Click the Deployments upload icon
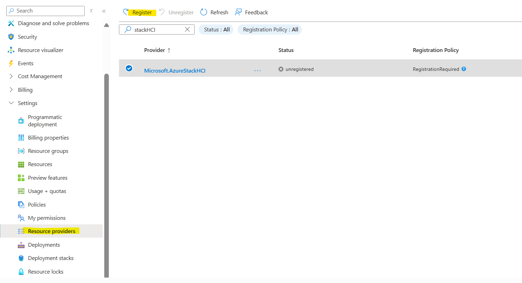The height and width of the screenshot is (283, 522). point(21,245)
